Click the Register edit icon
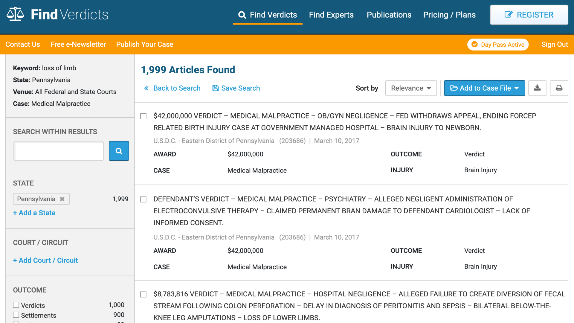 click(x=508, y=15)
